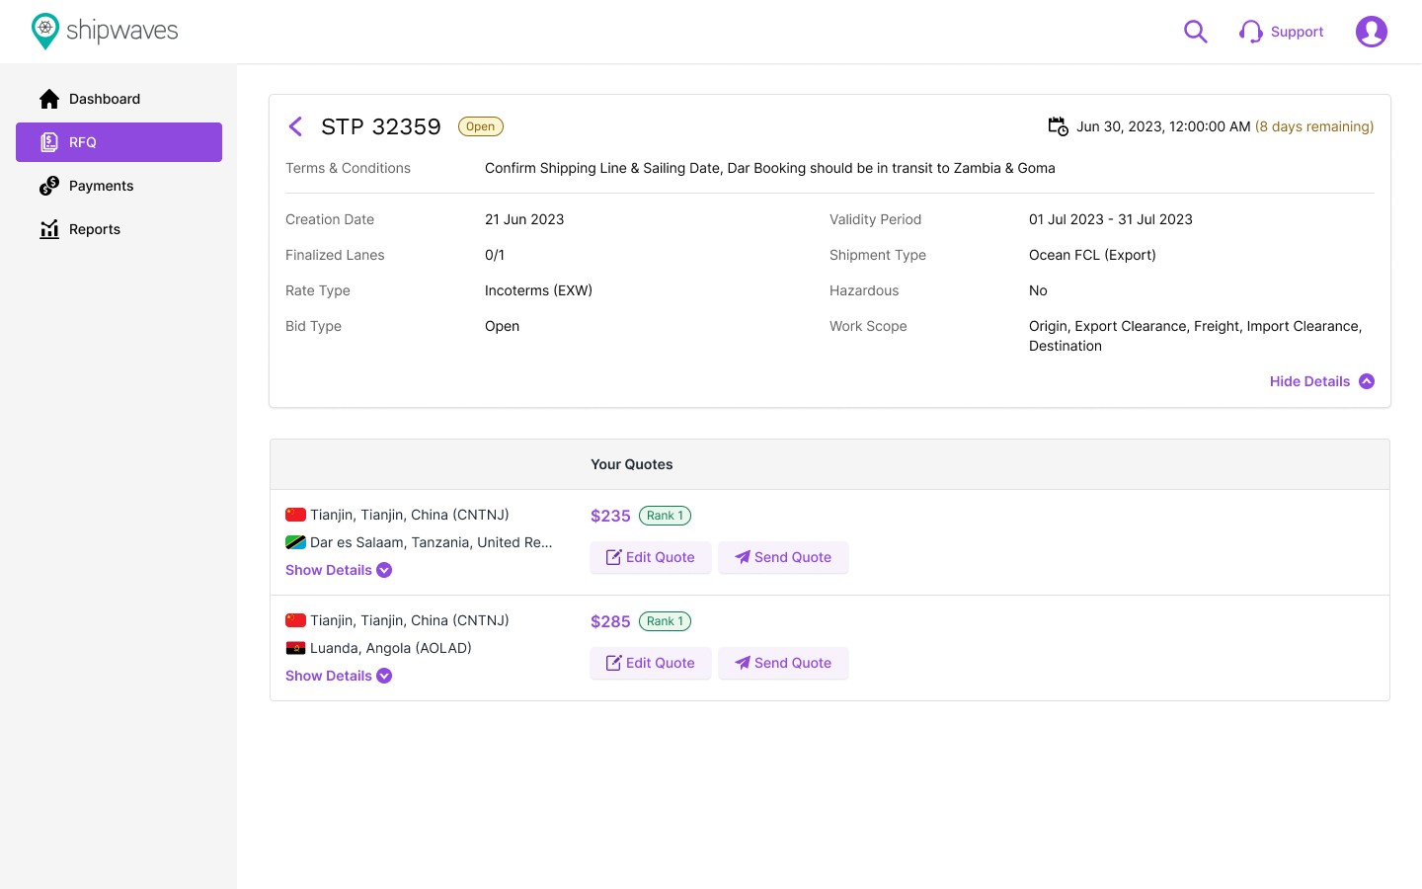Open Payments in the sidebar
This screenshot has height=889, width=1422.
point(118,186)
